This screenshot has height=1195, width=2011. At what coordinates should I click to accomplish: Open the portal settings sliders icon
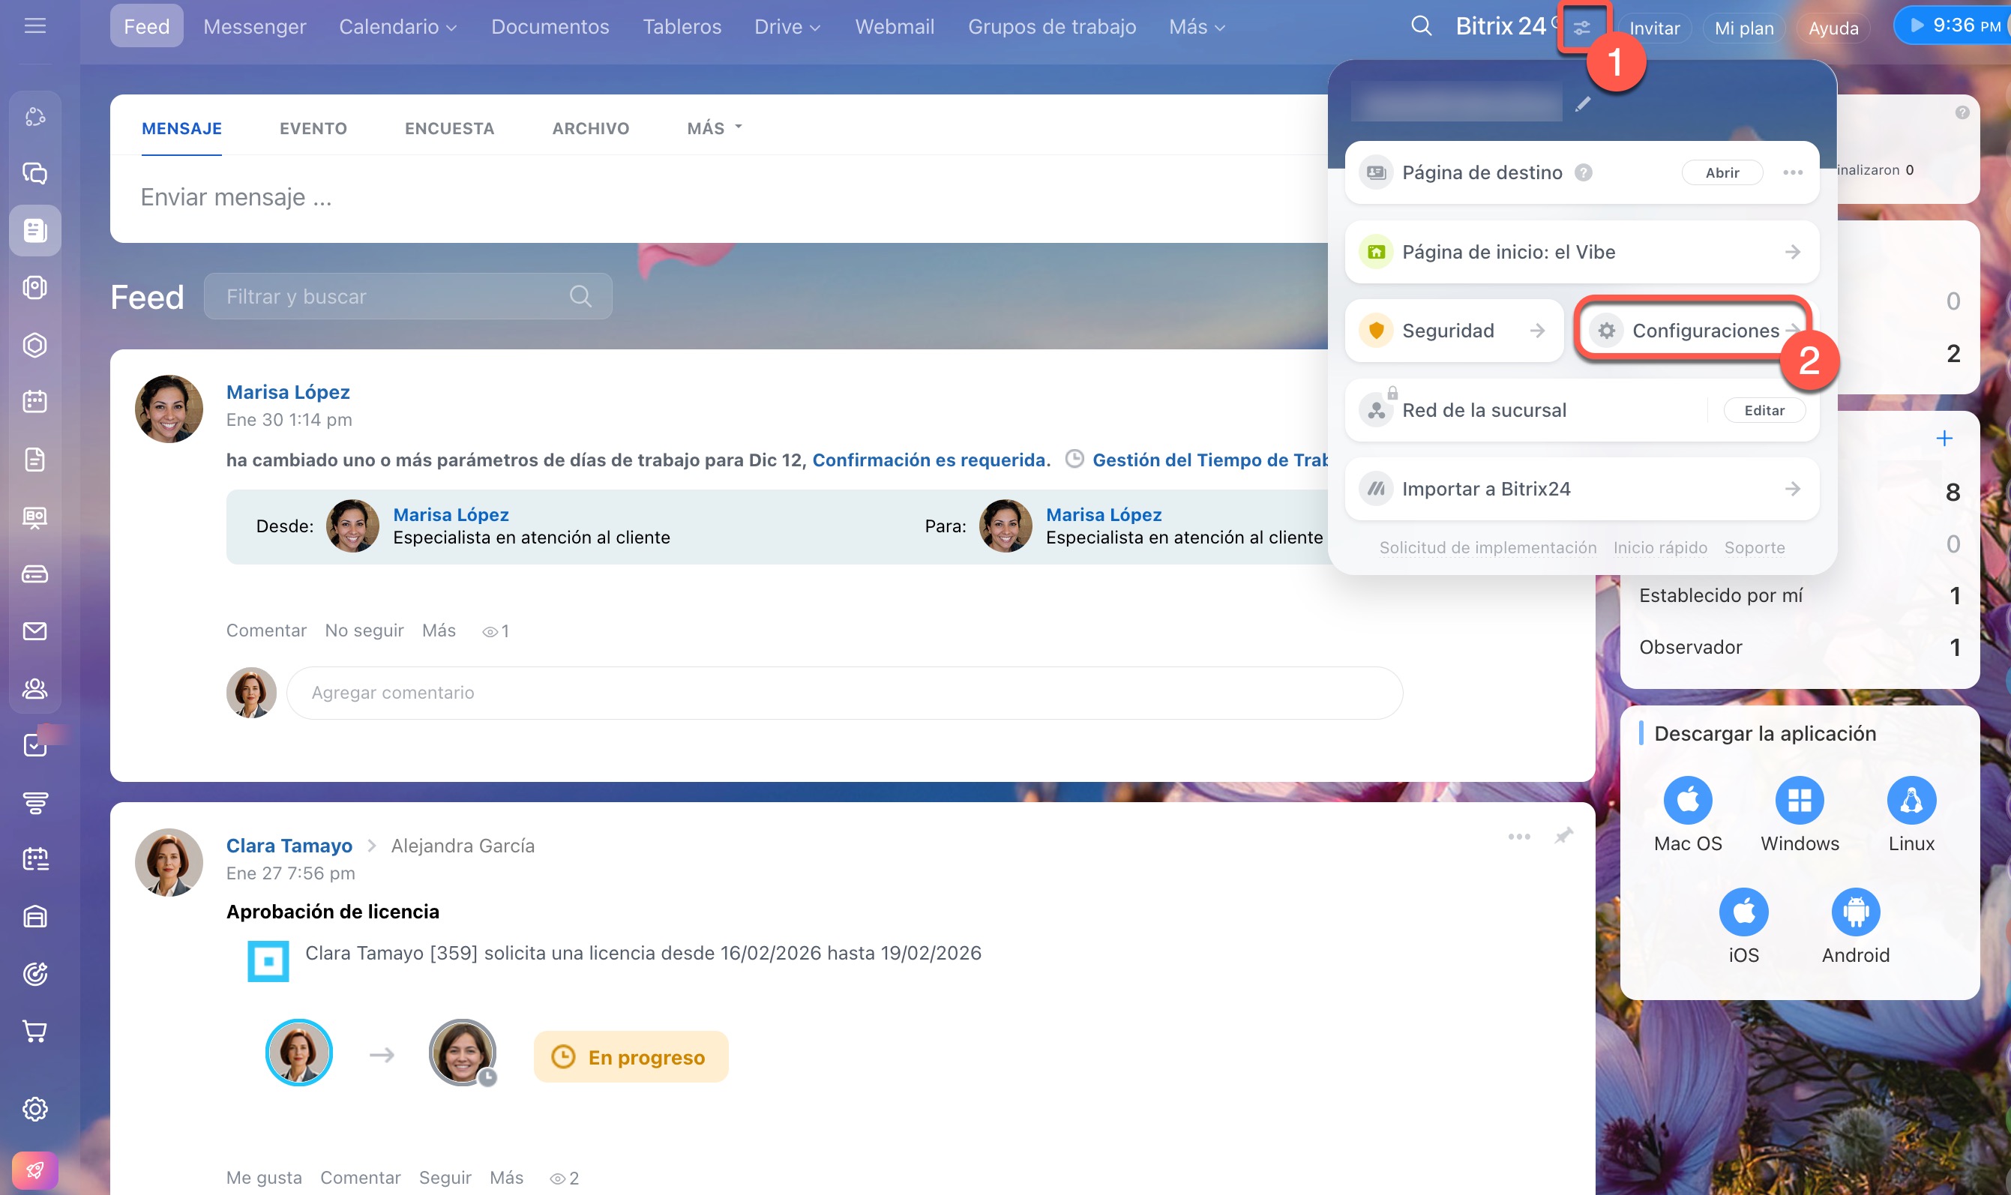(1581, 28)
